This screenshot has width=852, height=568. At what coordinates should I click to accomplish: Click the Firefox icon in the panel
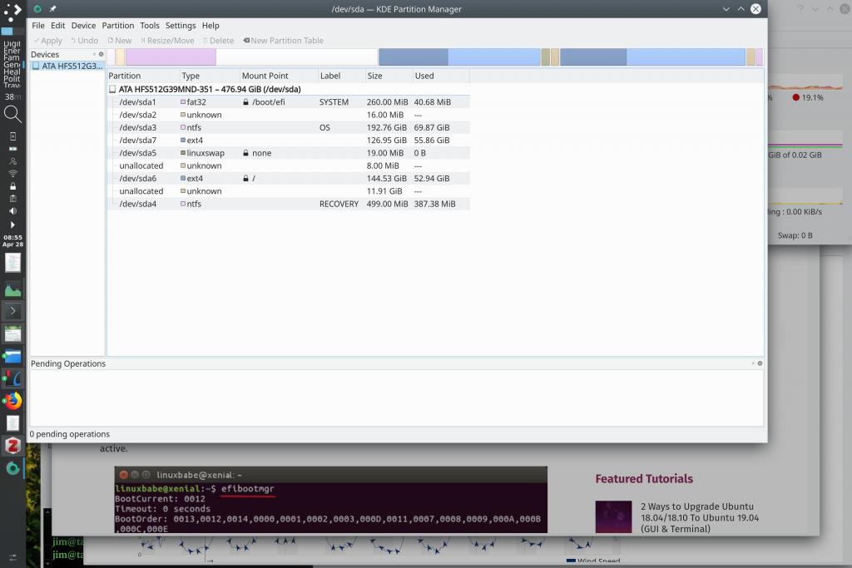coord(12,401)
